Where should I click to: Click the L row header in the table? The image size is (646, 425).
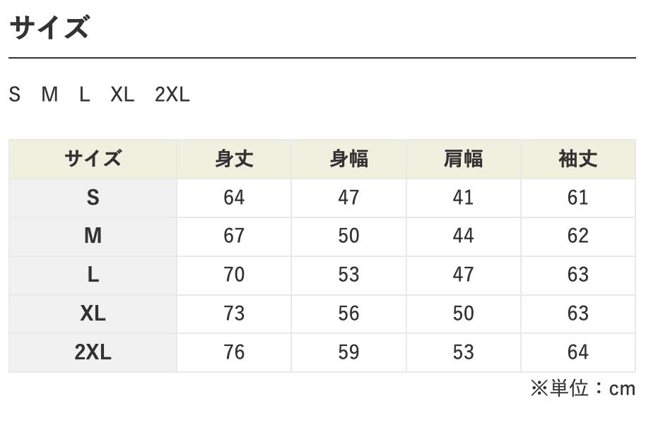click(x=93, y=275)
